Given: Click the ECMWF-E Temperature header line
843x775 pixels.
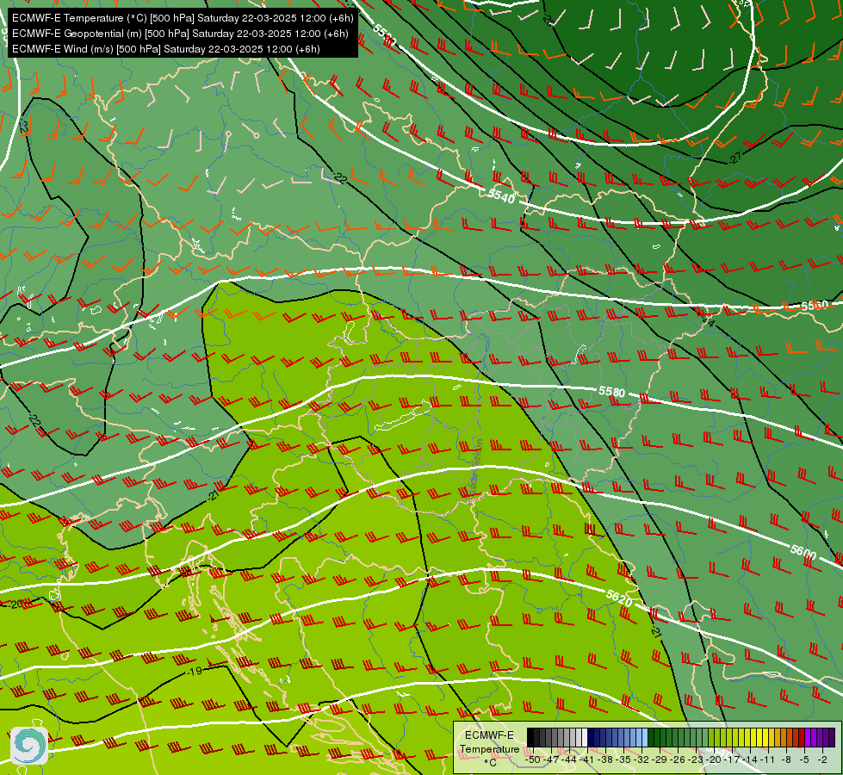Looking at the screenshot, I should click(183, 18).
